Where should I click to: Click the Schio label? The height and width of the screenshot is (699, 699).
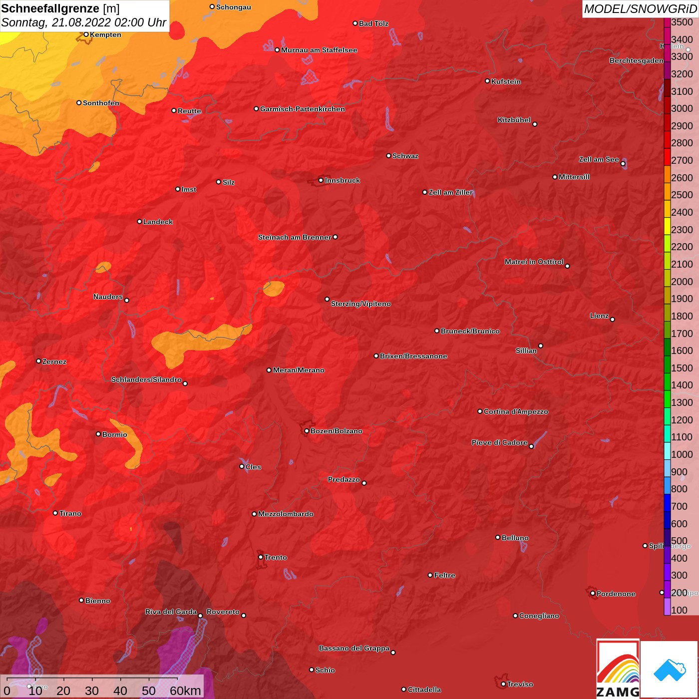point(325,670)
